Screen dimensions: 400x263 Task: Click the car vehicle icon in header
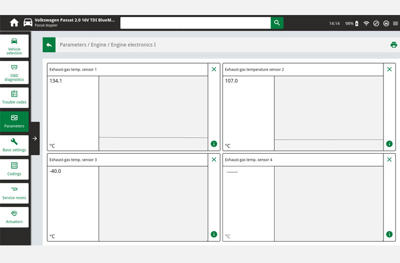[x=28, y=23]
